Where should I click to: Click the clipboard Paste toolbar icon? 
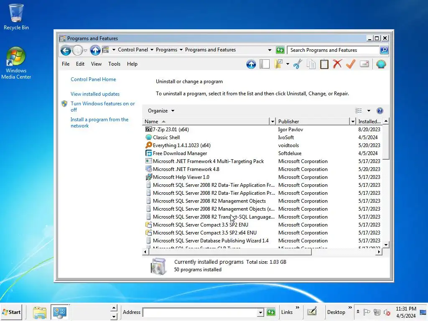click(x=324, y=64)
